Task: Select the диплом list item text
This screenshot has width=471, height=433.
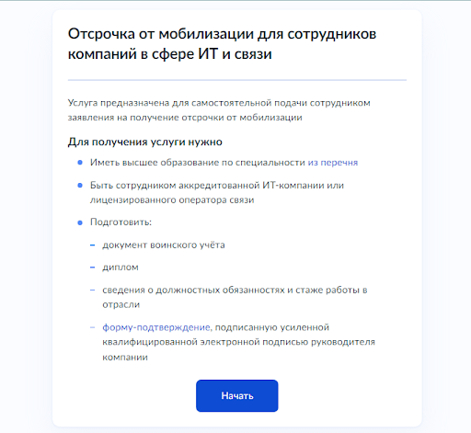Action: click(x=121, y=268)
